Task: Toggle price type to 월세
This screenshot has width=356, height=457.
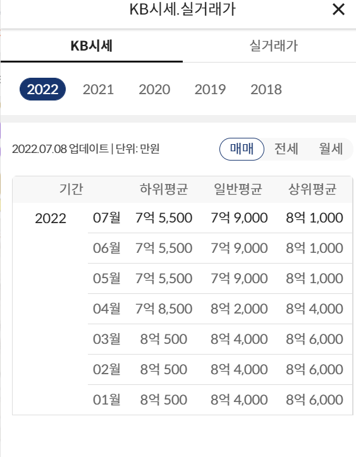Action: click(331, 149)
